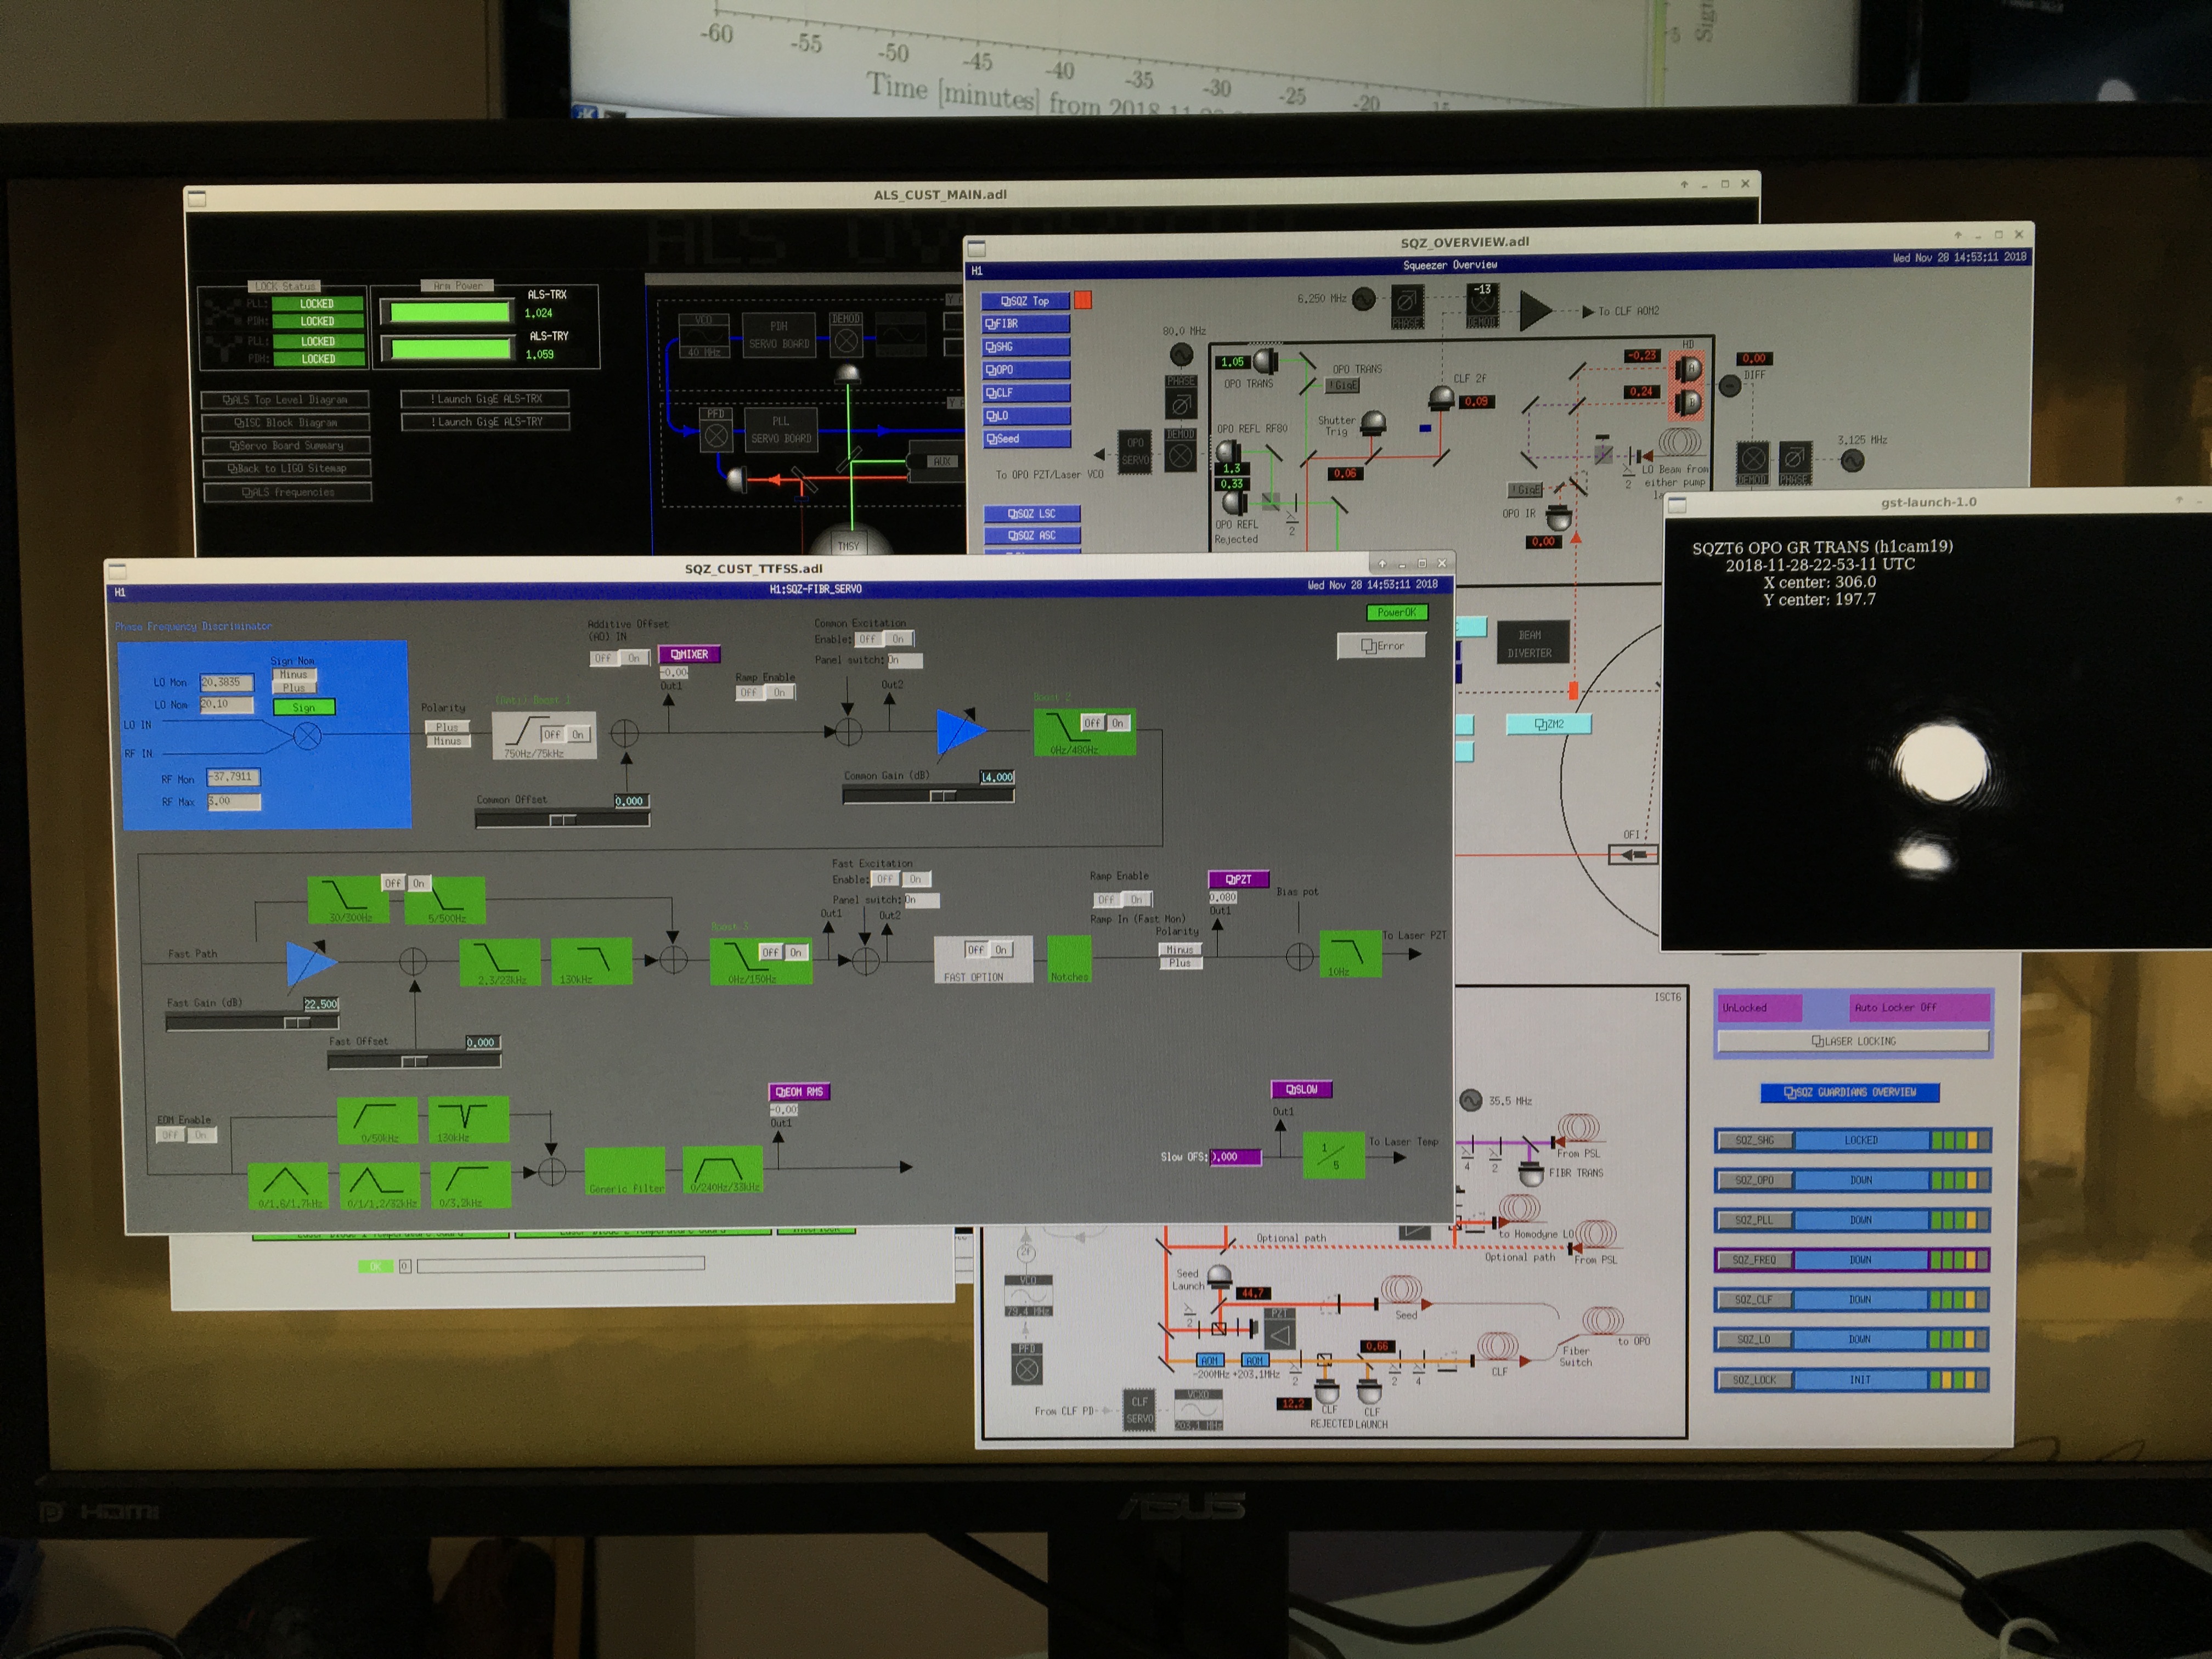Turn On the EOM Enable switch

201,1135
